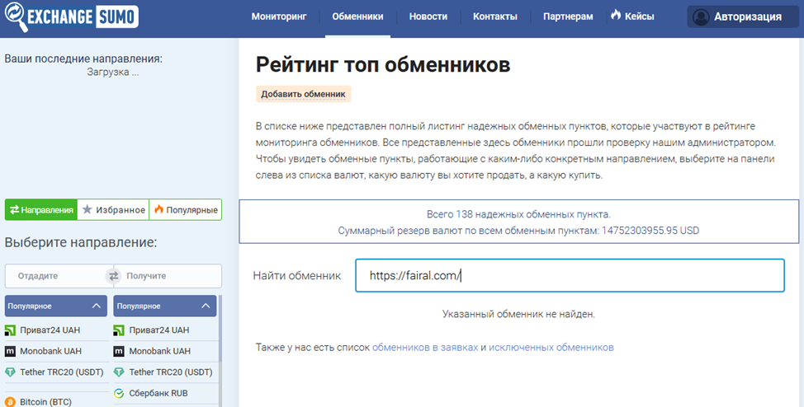The width and height of the screenshot is (804, 407).
Task: Click the Добавить обменник button
Action: tap(303, 94)
